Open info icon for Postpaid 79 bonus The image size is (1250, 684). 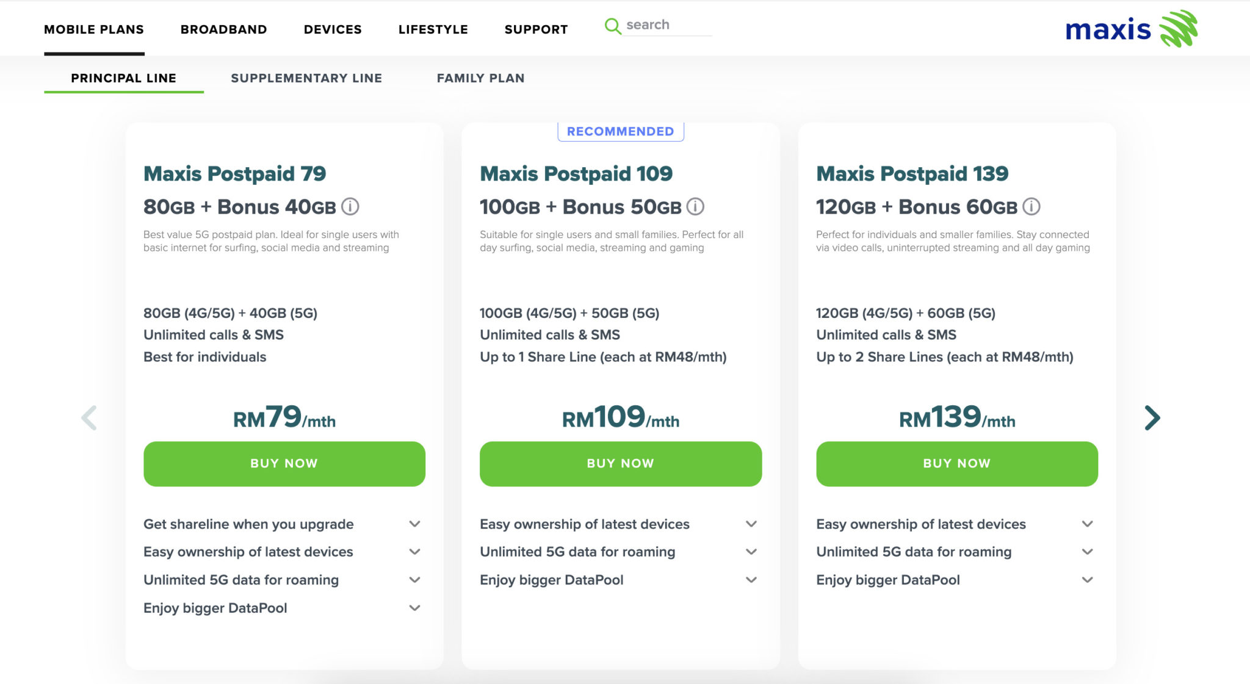(x=350, y=207)
